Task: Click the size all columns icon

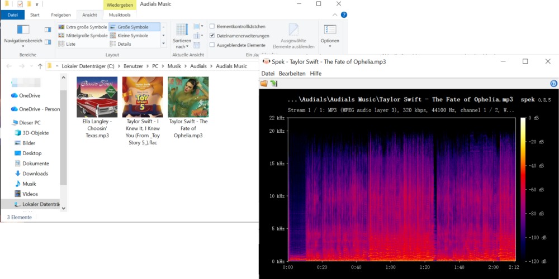Action: 197,45
